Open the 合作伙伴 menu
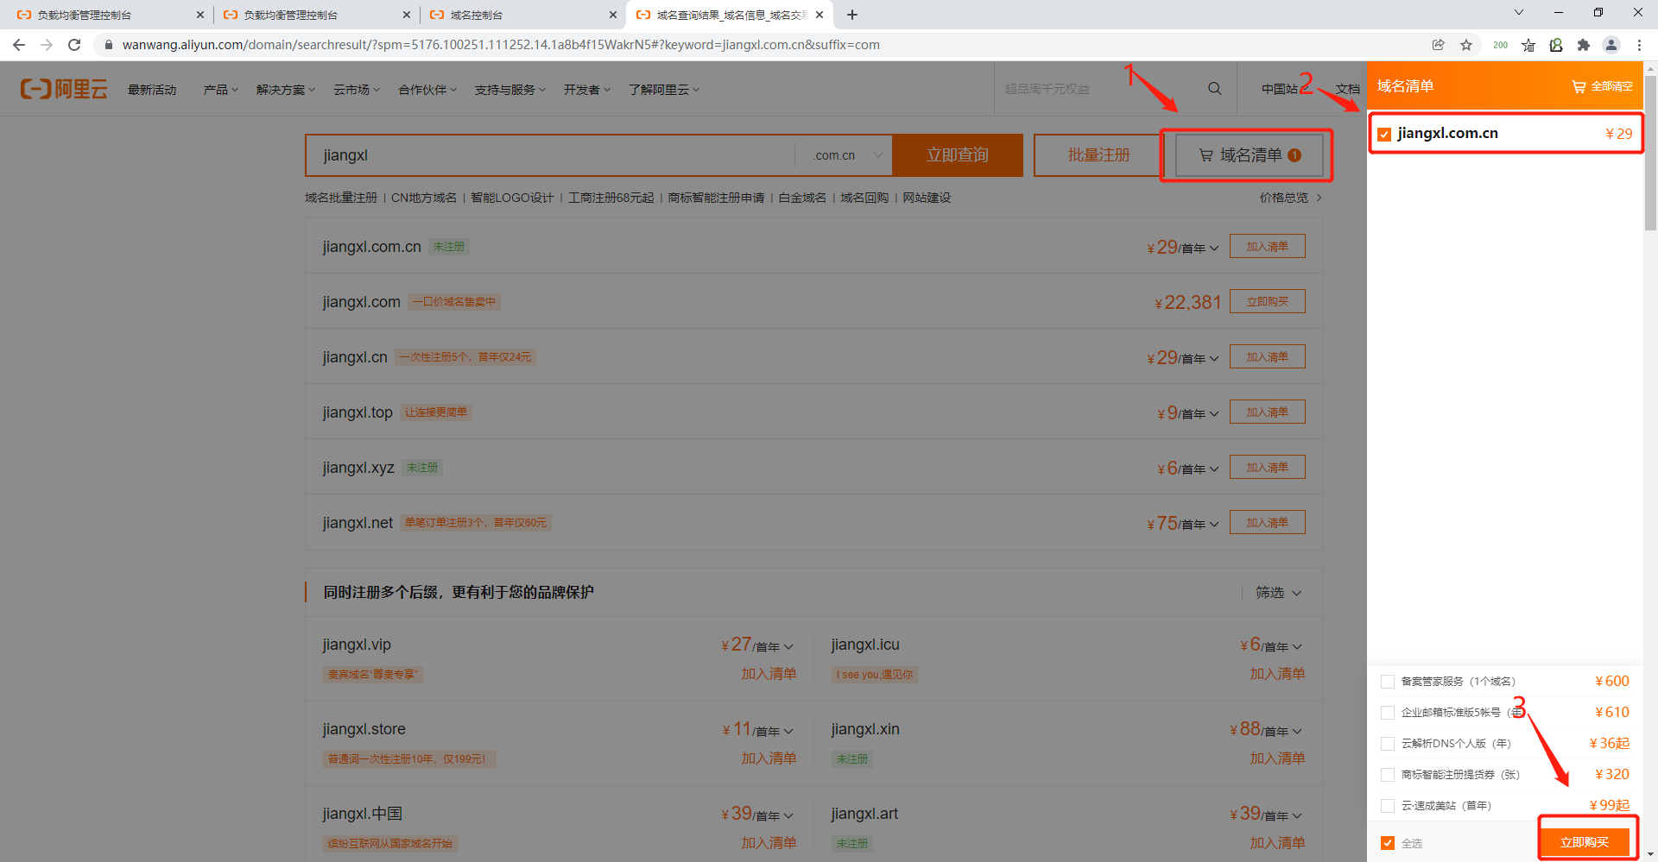 pos(427,90)
